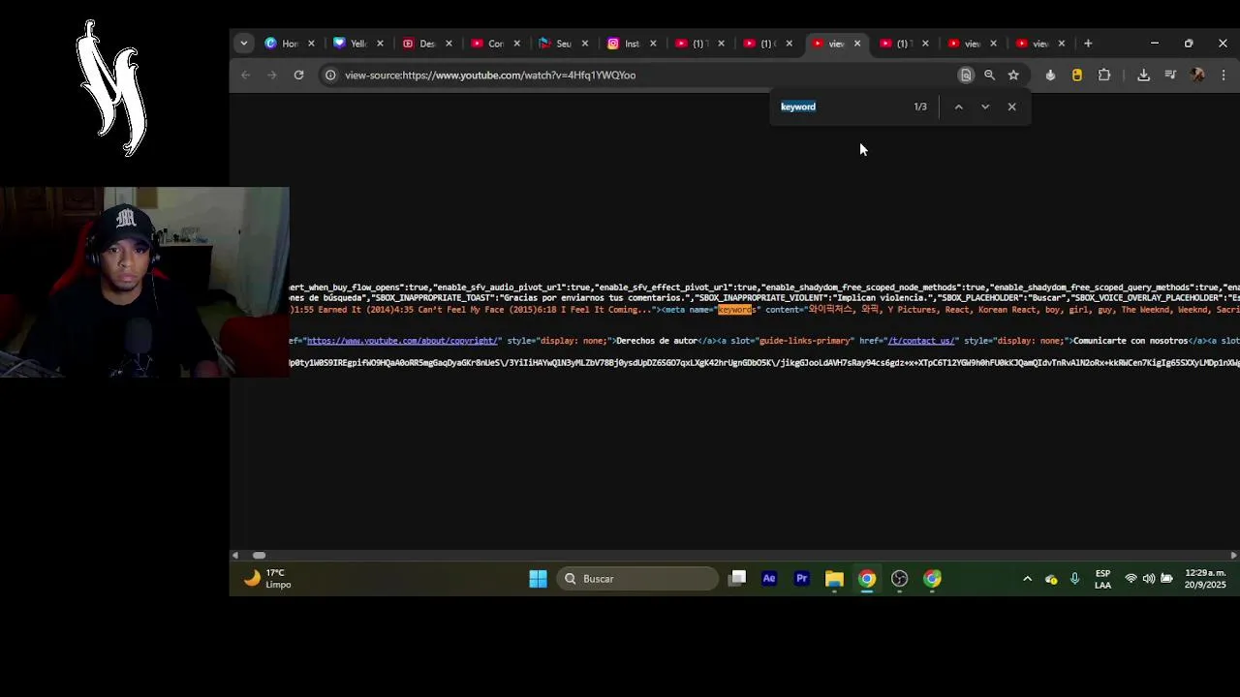Click the view-source URL address bar
Viewport: 1240px width, 697px height.
point(639,75)
